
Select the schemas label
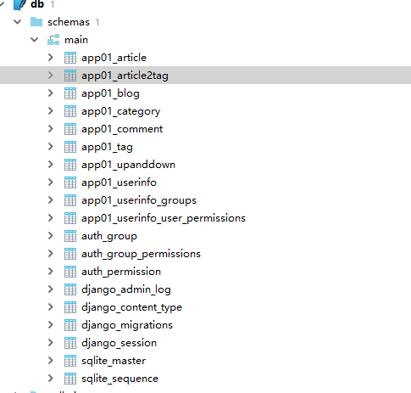[x=69, y=22]
